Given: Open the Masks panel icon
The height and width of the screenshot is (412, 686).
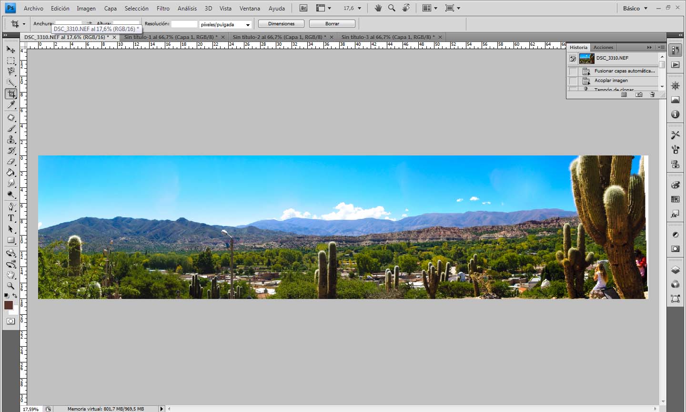Looking at the screenshot, I should pyautogui.click(x=675, y=249).
